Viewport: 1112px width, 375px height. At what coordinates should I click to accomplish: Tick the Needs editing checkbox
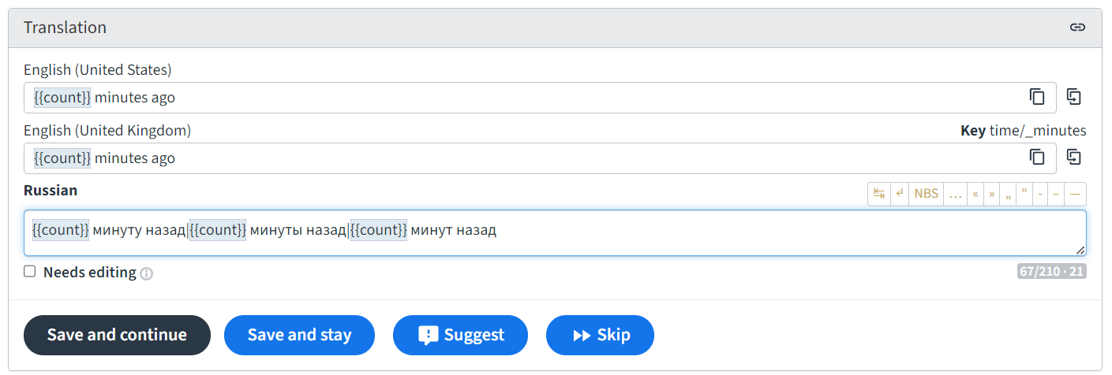(30, 272)
